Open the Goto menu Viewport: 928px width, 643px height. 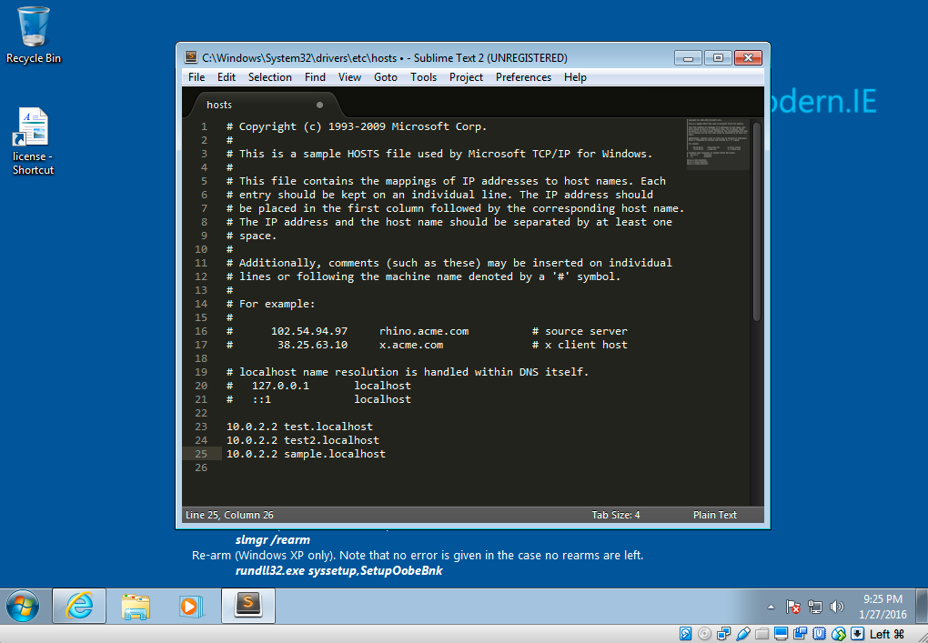pos(385,77)
